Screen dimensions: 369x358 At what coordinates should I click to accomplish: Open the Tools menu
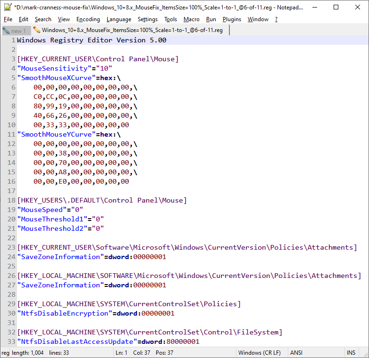point(171,19)
